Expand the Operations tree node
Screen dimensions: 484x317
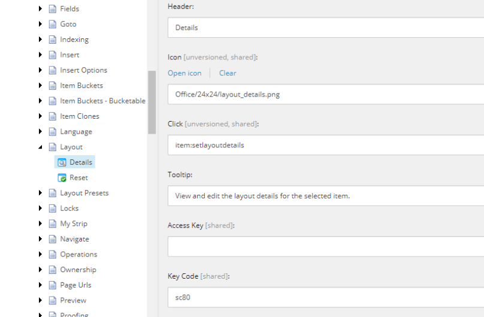pos(40,254)
